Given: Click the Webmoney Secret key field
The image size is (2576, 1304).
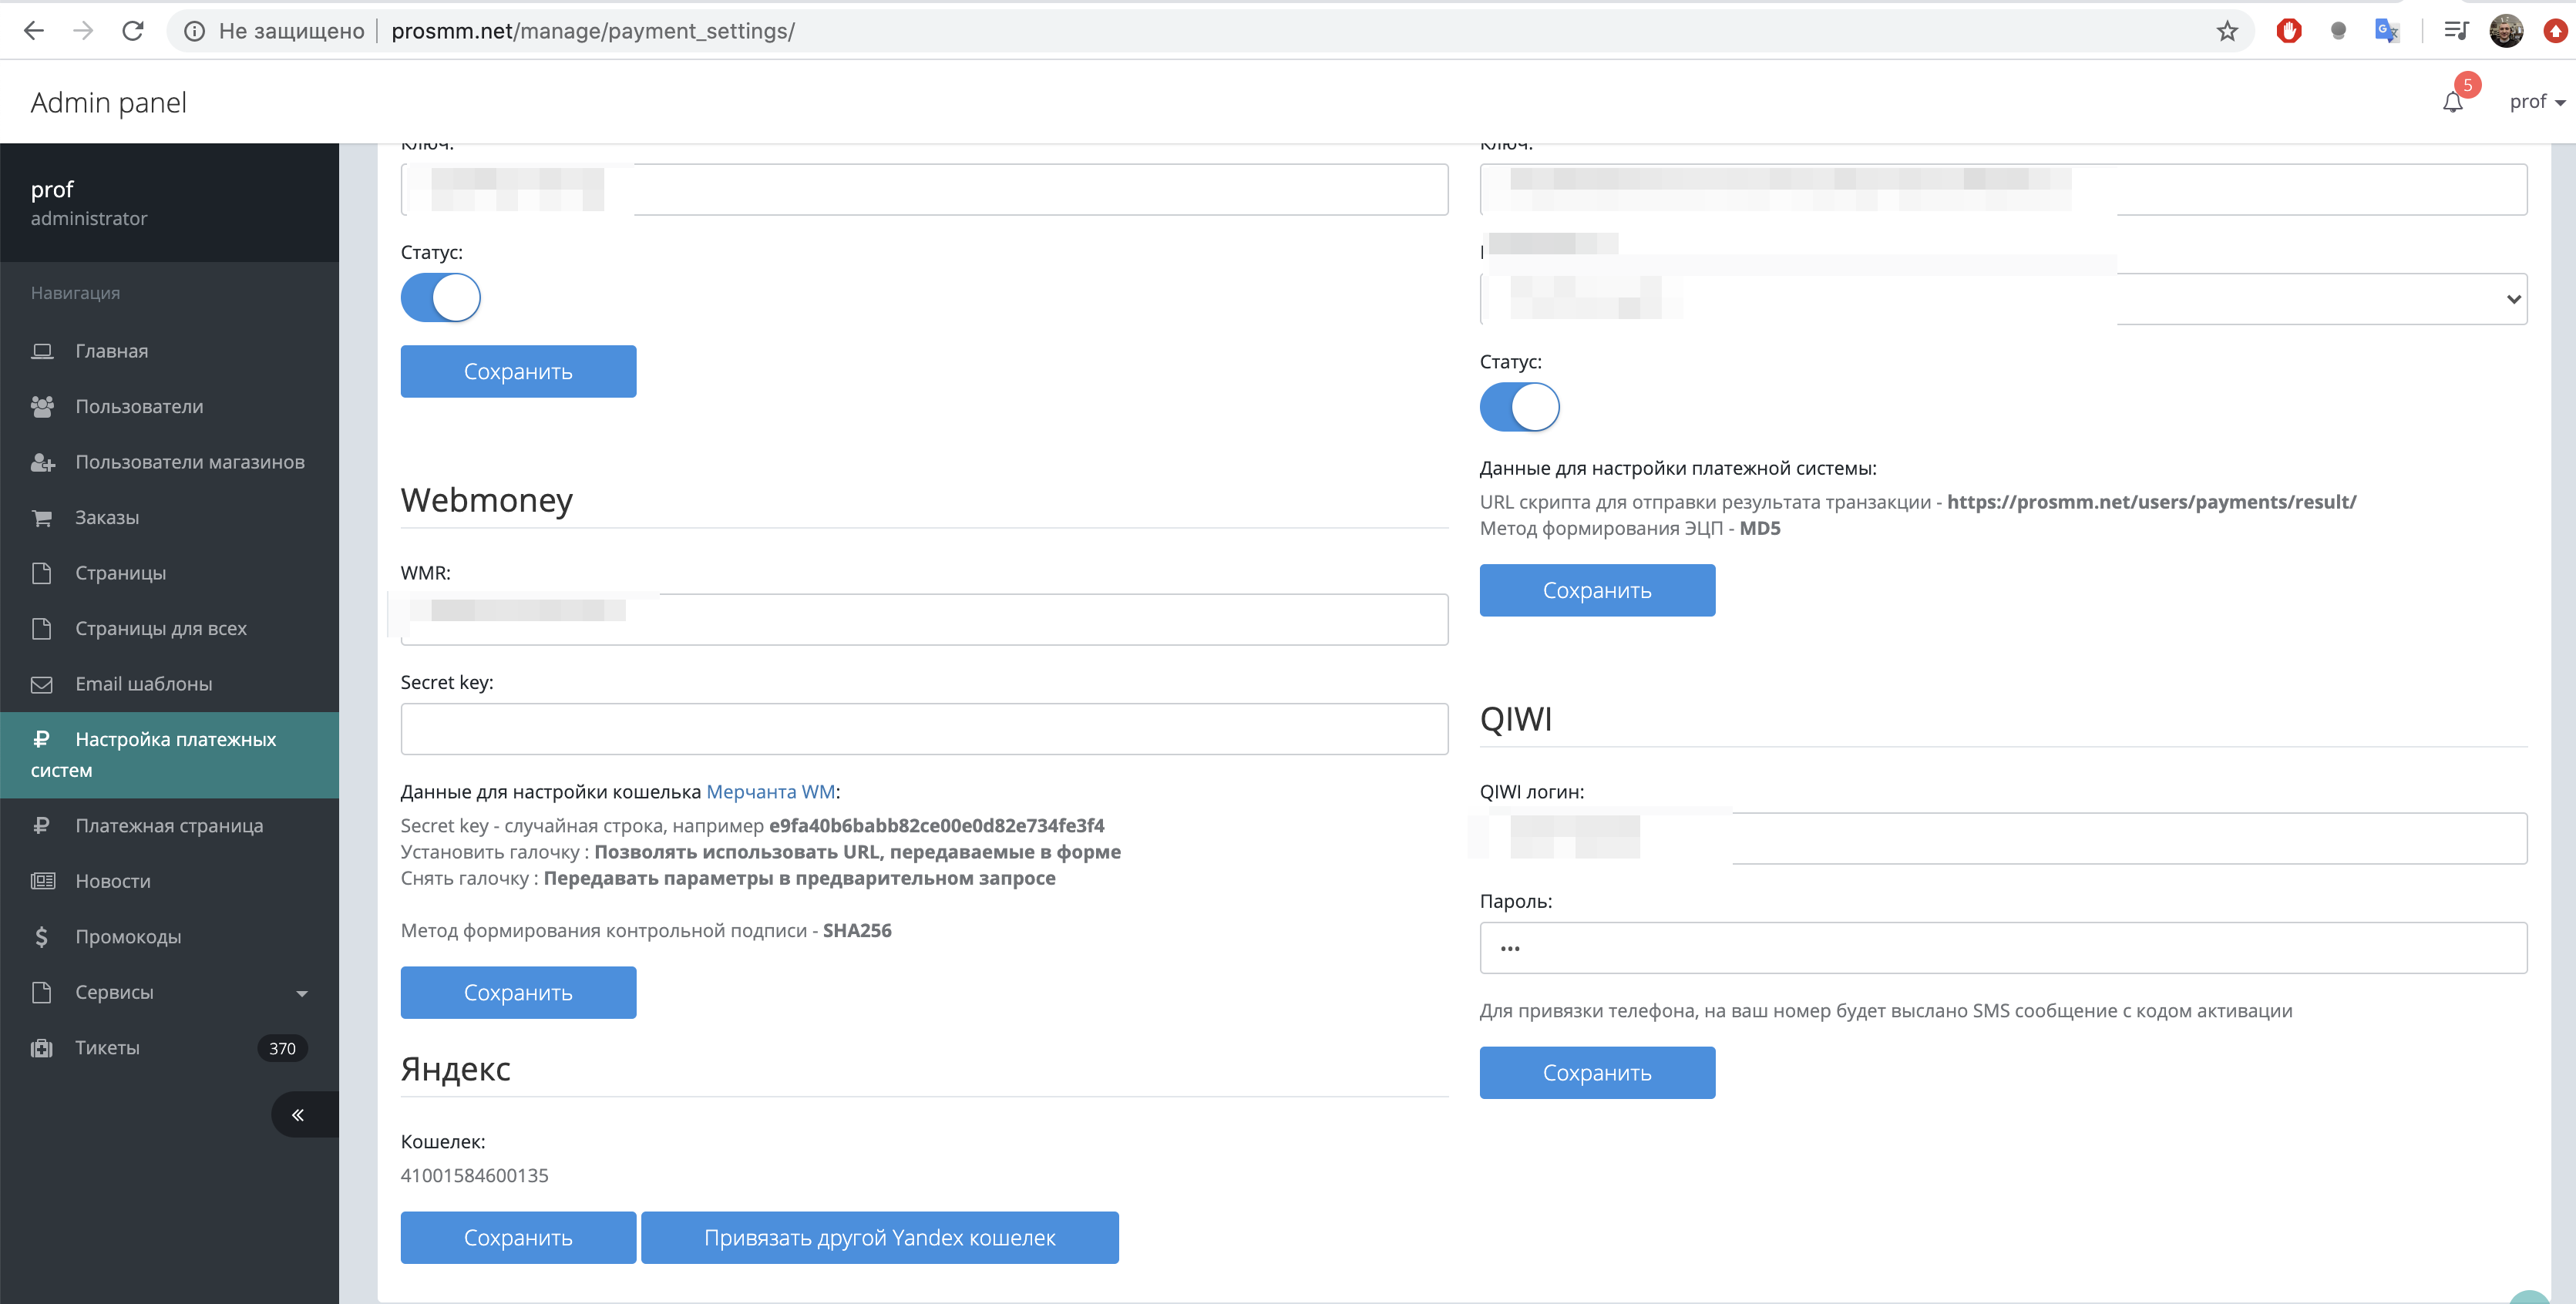Looking at the screenshot, I should pos(924,729).
